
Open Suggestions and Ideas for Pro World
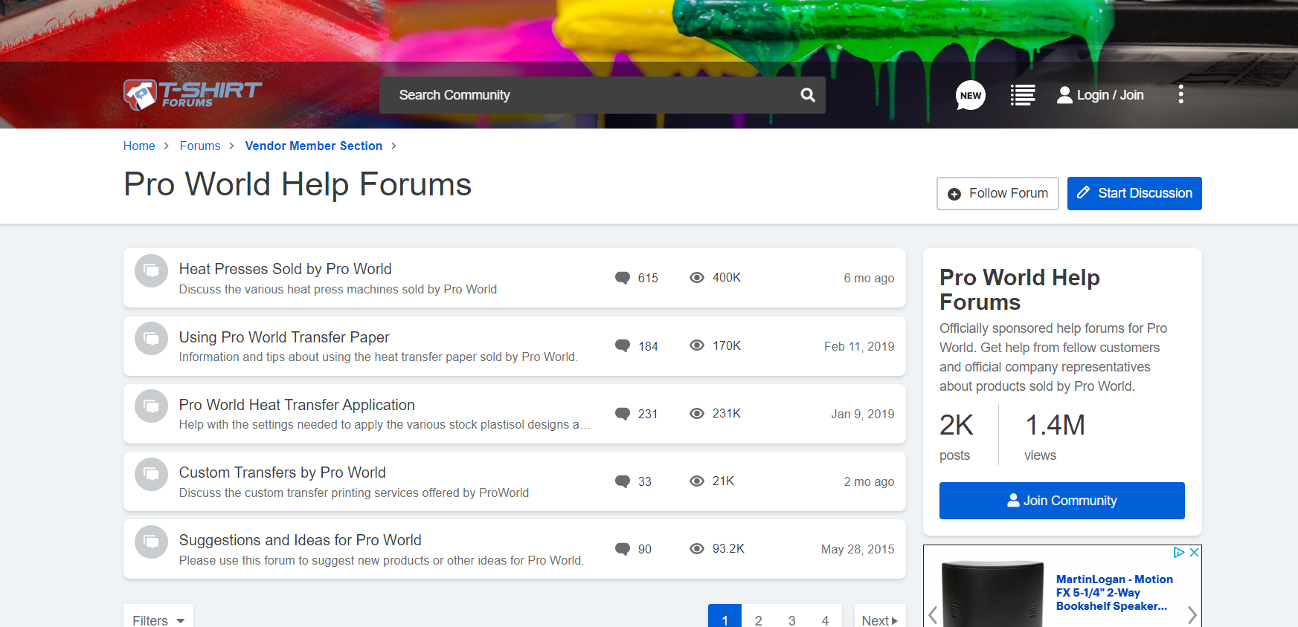(301, 540)
